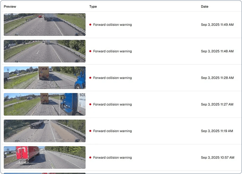Open the 11:19 AM thumbnail with the flatbed truck
Viewport: 242px width, 174px height.
tap(44, 131)
